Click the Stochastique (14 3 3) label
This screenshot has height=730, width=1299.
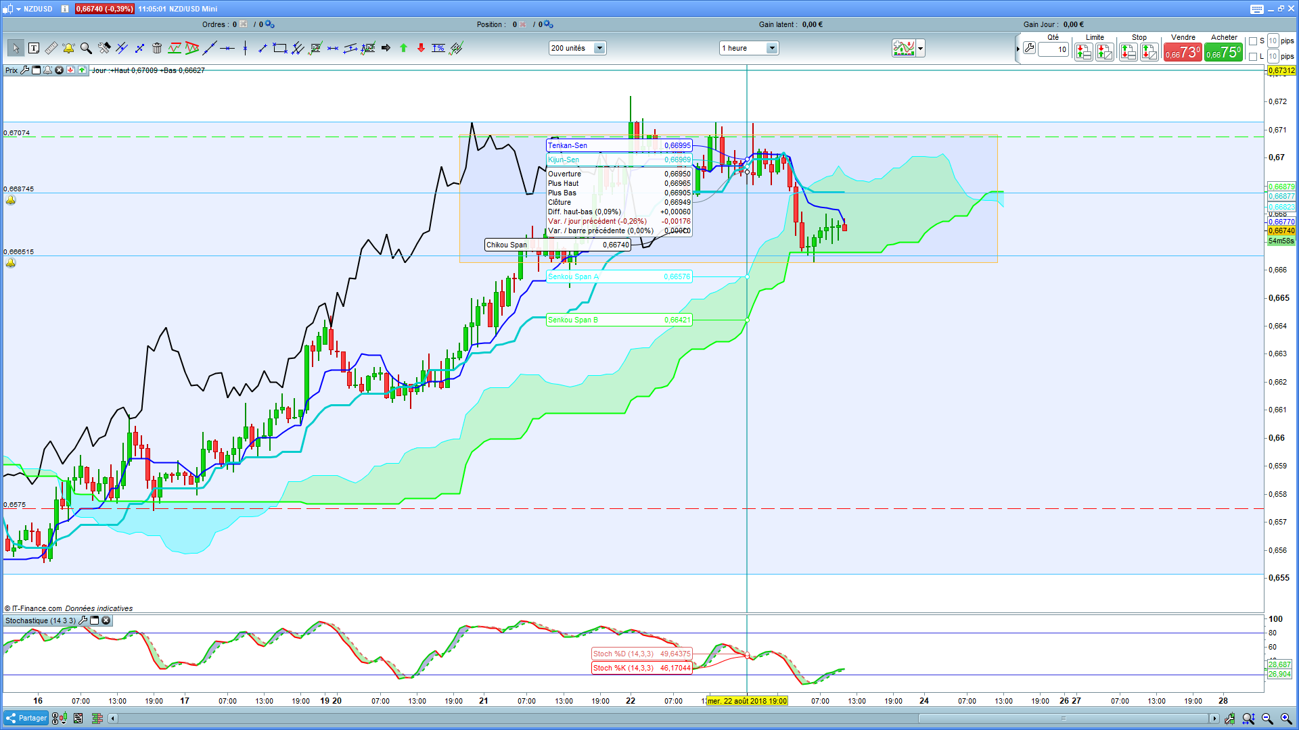click(x=40, y=620)
